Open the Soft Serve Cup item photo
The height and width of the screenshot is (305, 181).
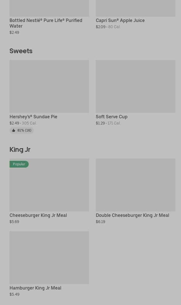(x=135, y=86)
